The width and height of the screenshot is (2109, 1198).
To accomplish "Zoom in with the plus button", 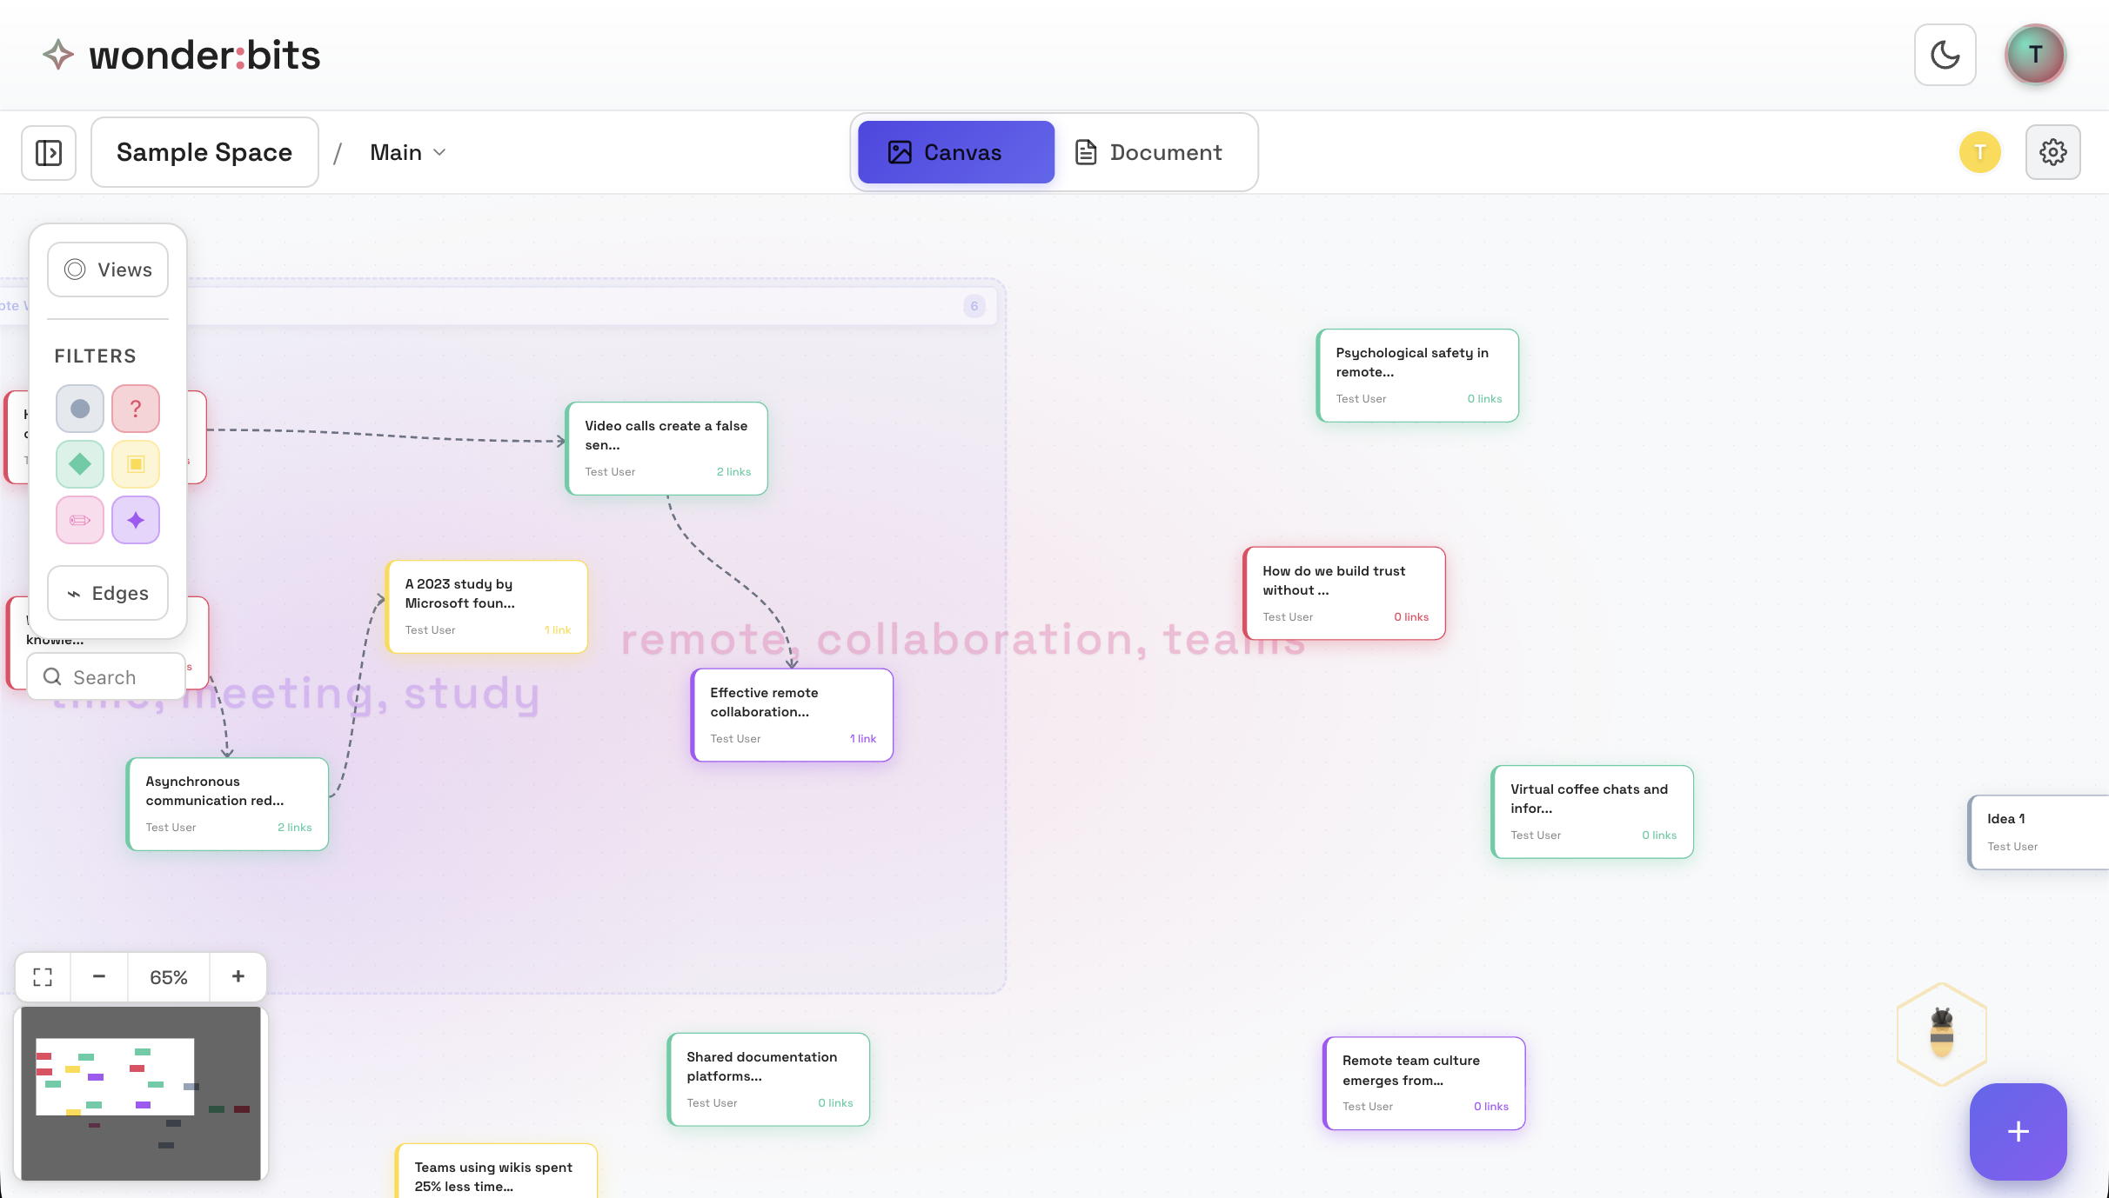I will tap(238, 976).
